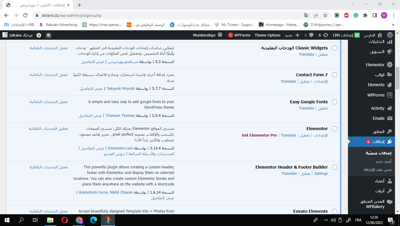Open the updates icon showing 6
400x226 pixels.
[x=323, y=35]
